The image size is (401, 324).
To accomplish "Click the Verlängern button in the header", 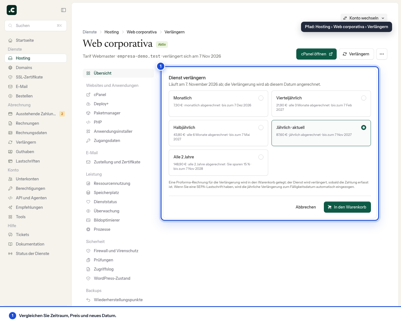I will (356, 54).
